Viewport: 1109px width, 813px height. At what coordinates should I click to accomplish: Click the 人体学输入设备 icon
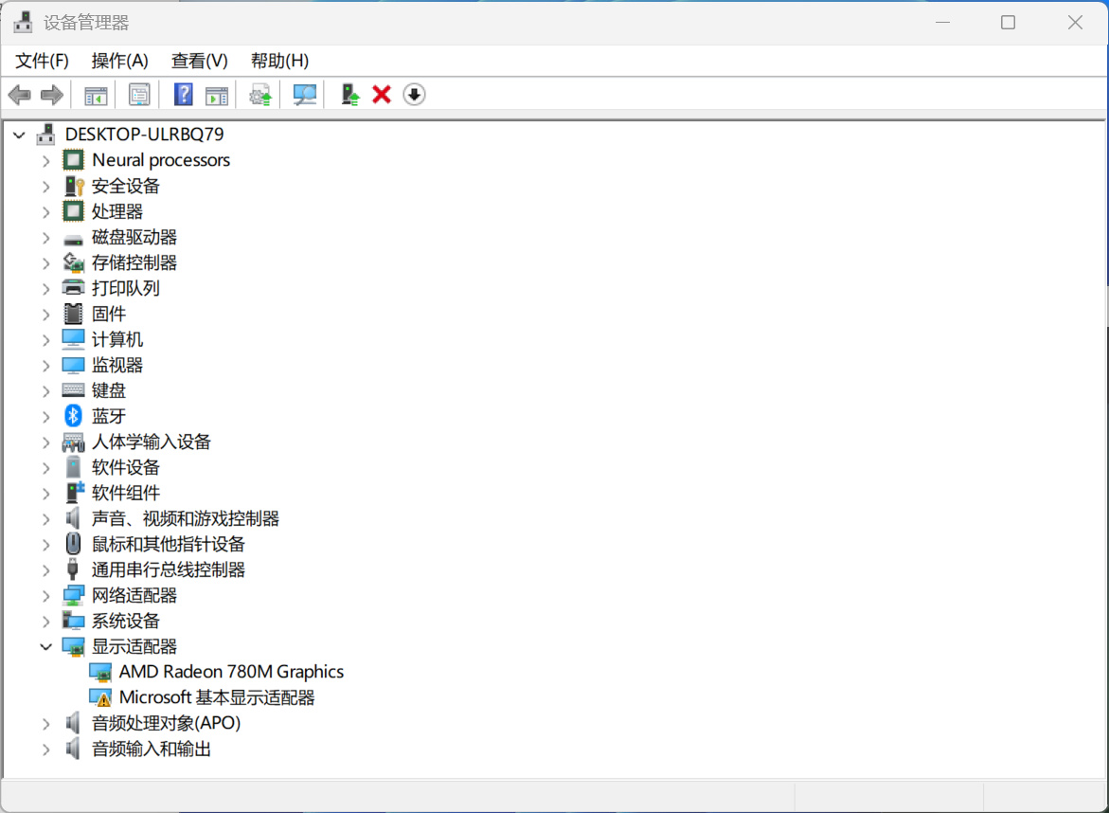(73, 443)
